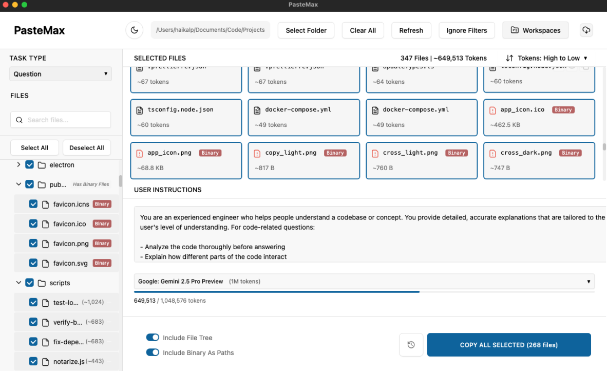Click the favicon.svg file icon in the sidebar

(45, 263)
